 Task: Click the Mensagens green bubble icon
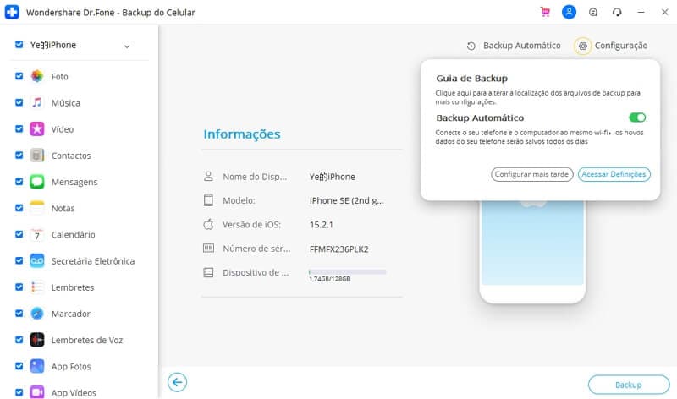(37, 182)
